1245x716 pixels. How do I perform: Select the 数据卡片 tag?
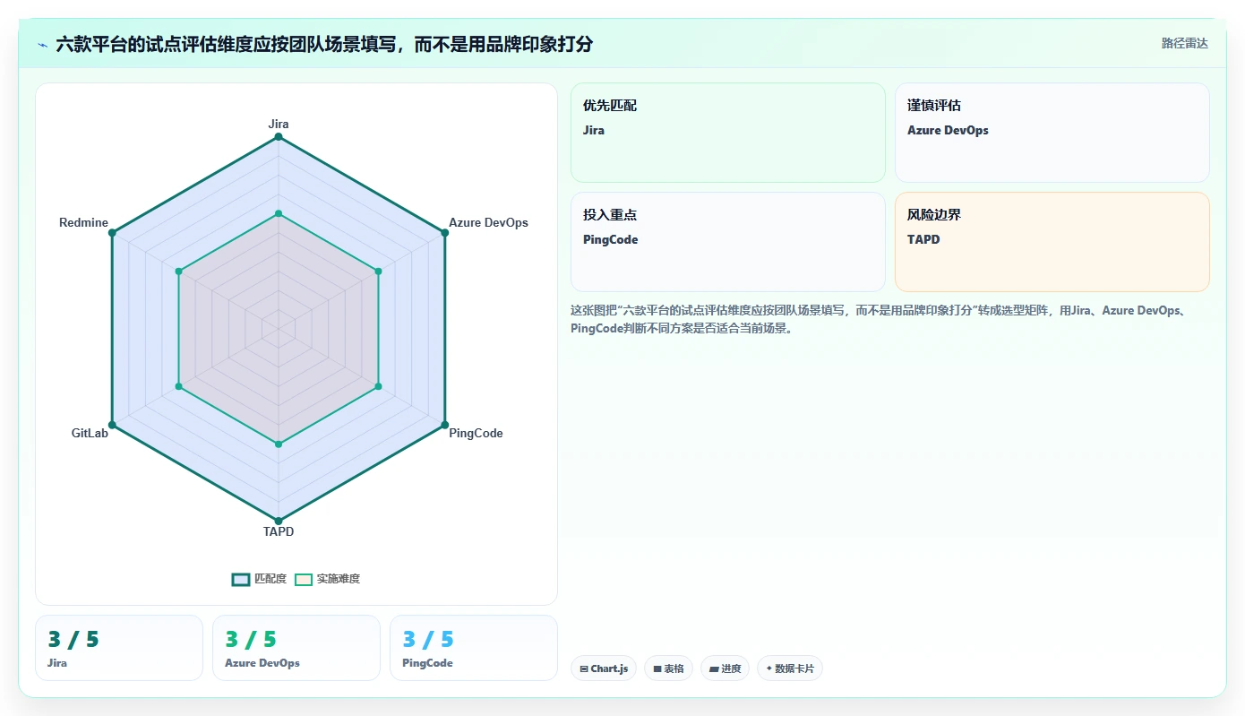click(790, 669)
